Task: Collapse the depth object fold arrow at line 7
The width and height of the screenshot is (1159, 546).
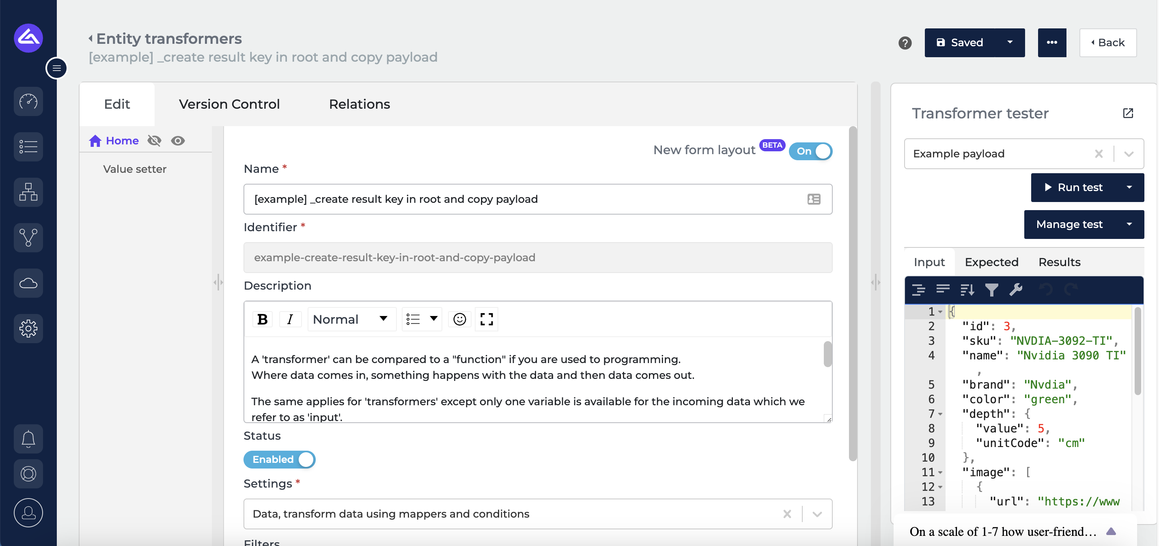Action: point(940,414)
